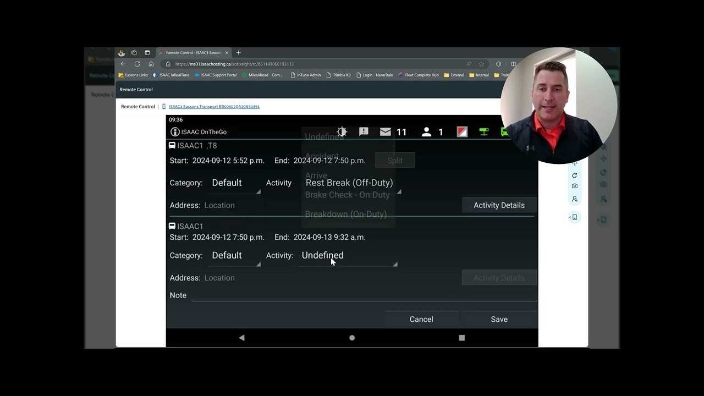Viewport: 704px width, 396px height.
Task: Open the InTune Admin bookmark
Action: (x=306, y=75)
